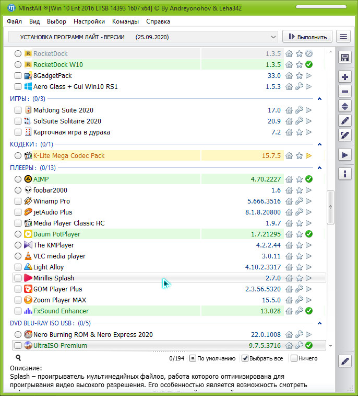Select the K-Lite Mega Codec Pack radio button
Screen dimensions: 358x396
[x=18, y=155]
